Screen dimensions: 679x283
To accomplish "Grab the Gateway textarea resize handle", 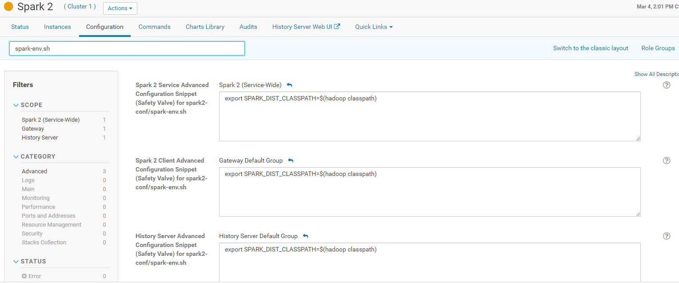I will [x=638, y=214].
